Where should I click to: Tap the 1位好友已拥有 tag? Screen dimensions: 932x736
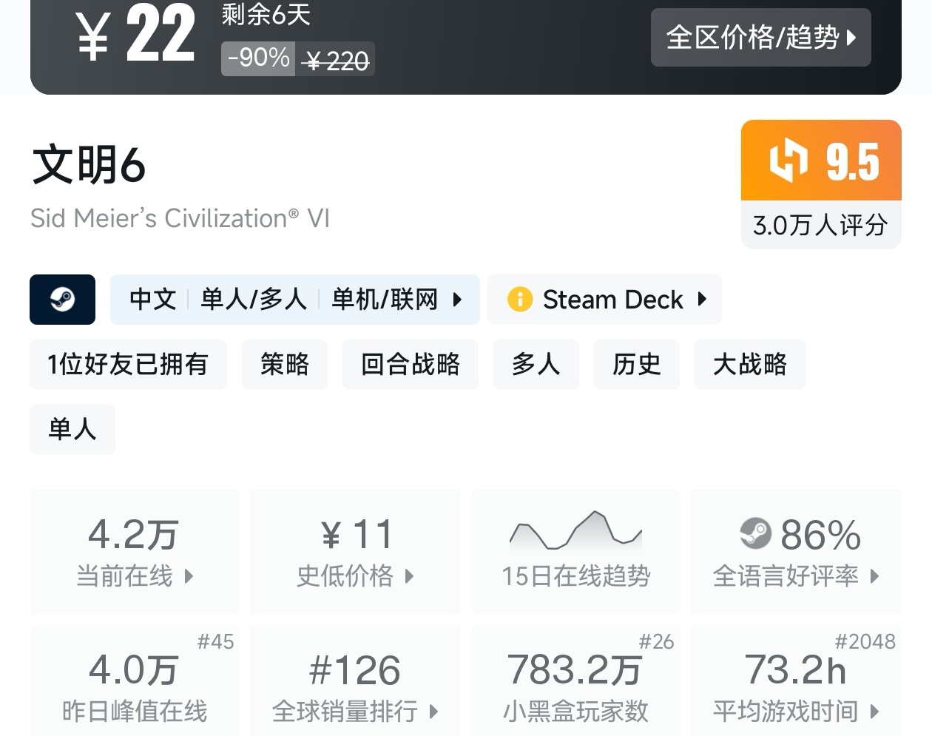[128, 364]
